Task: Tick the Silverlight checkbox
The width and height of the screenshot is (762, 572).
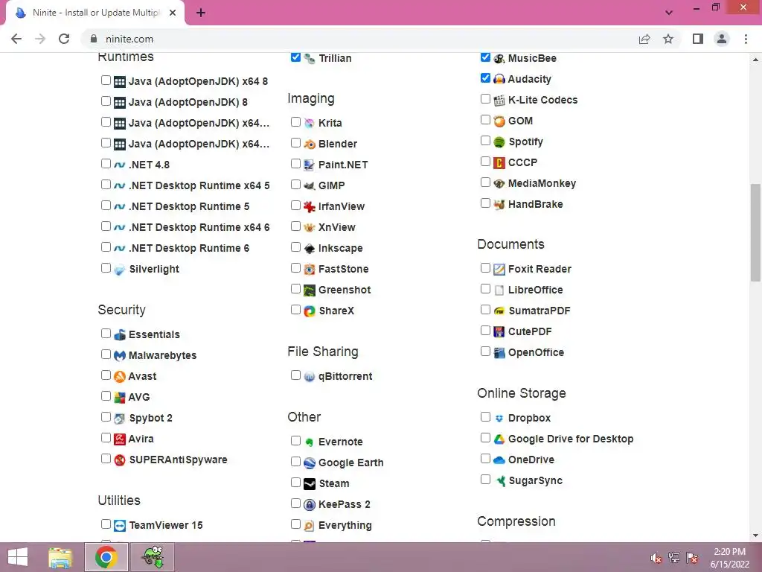Action: coord(106,267)
